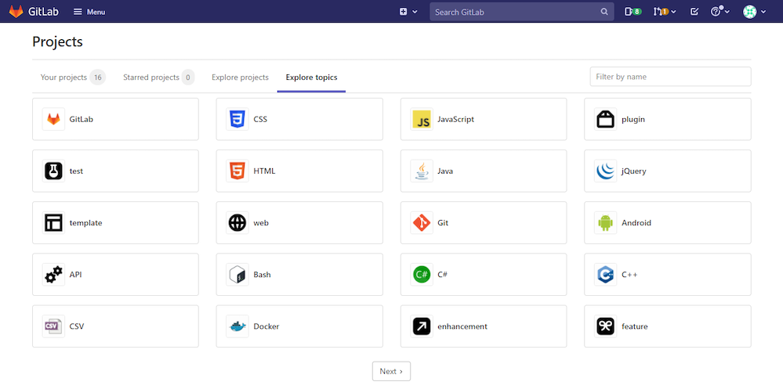The height and width of the screenshot is (389, 783).
Task: Click the template topic name
Action: pos(86,223)
